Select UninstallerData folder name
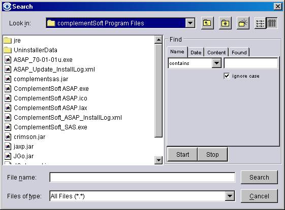Screen dimensions: 285x210 tap(36, 50)
